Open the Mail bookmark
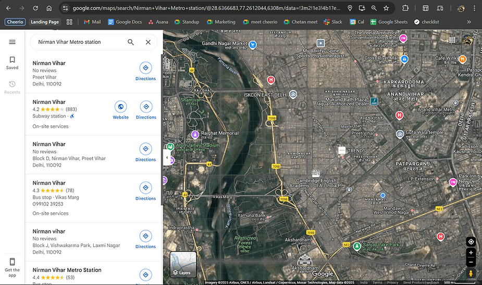The width and height of the screenshot is (482, 285). pyautogui.click(x=92, y=22)
